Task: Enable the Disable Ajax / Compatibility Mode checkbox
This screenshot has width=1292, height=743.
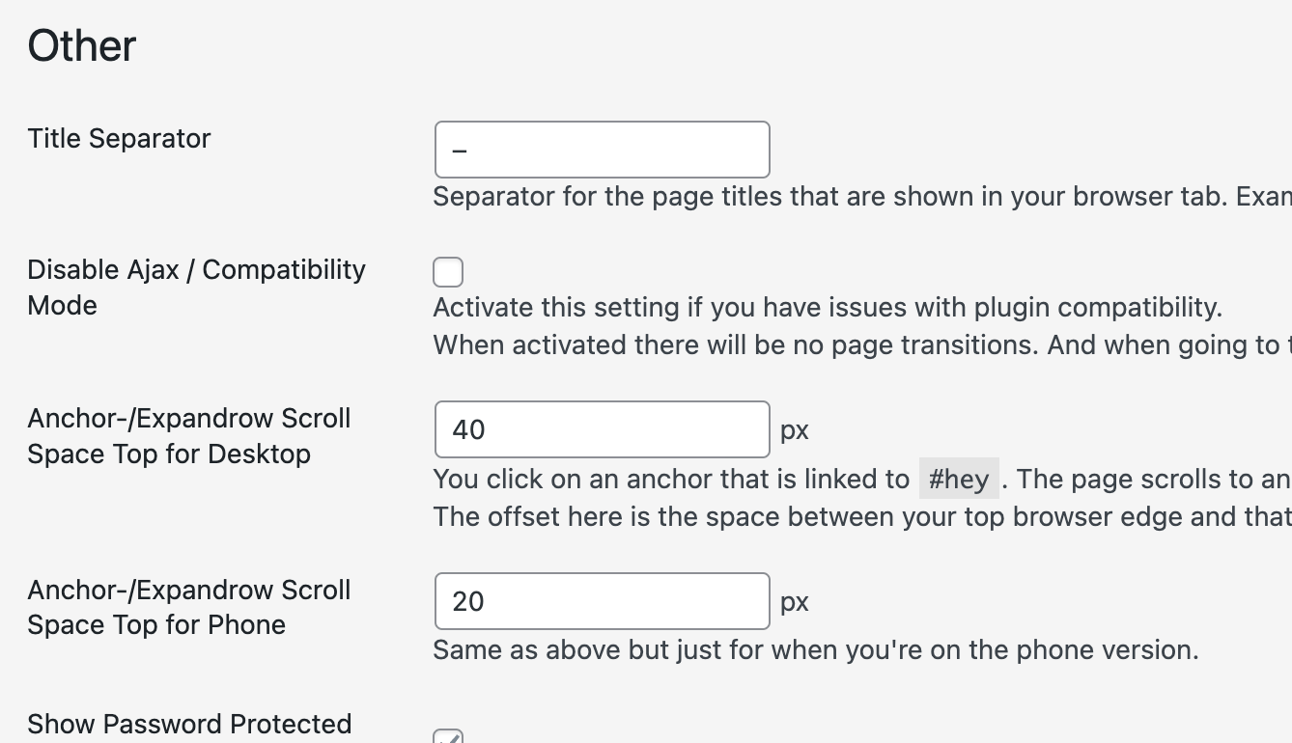Action: coord(448,272)
